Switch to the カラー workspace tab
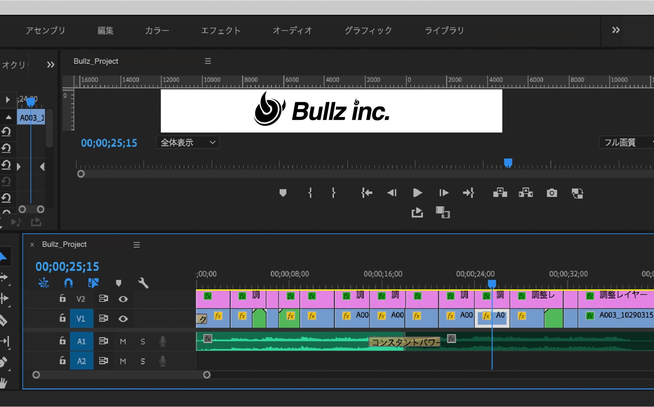This screenshot has width=654, height=407. [157, 31]
